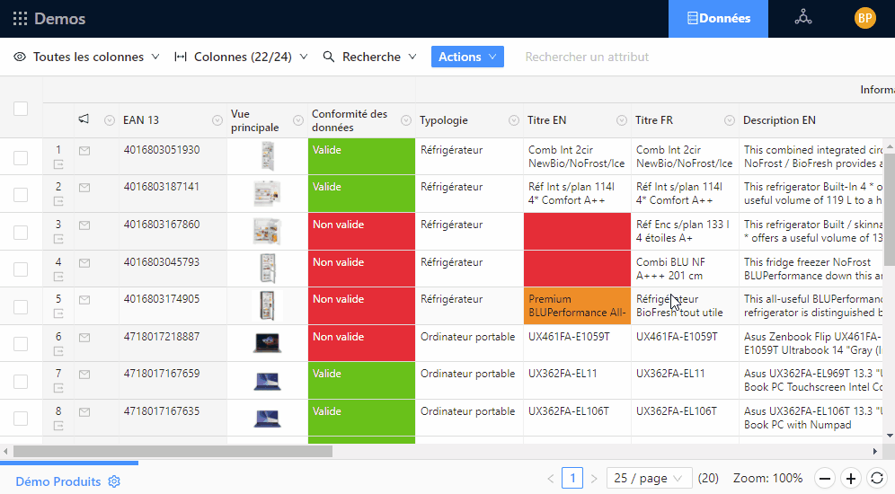Click the blue Actions button
The height and width of the screenshot is (494, 895).
click(467, 57)
